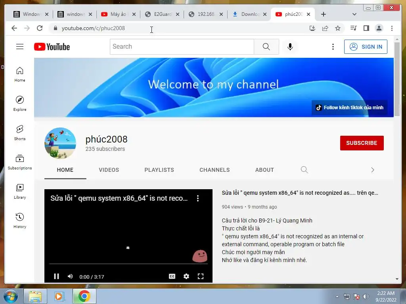
Task: Toggle the Chrome side panel
Action: (x=366, y=28)
